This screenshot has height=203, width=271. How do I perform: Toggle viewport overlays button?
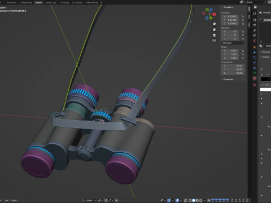coord(177,200)
